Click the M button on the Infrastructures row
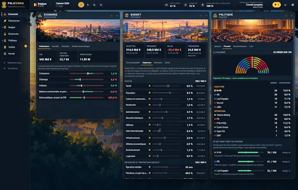Screen dimensions: 298x190 (150, 138)
